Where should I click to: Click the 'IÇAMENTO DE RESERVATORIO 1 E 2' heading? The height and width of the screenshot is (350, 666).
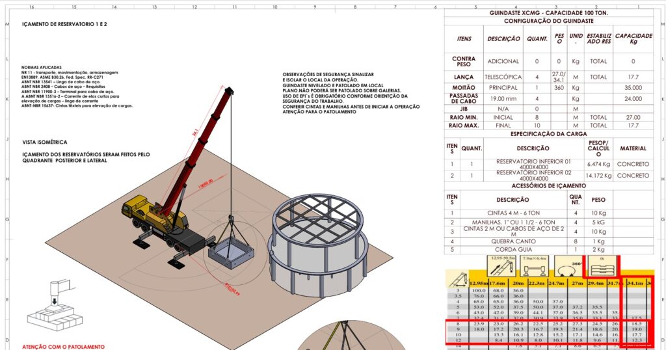click(64, 24)
